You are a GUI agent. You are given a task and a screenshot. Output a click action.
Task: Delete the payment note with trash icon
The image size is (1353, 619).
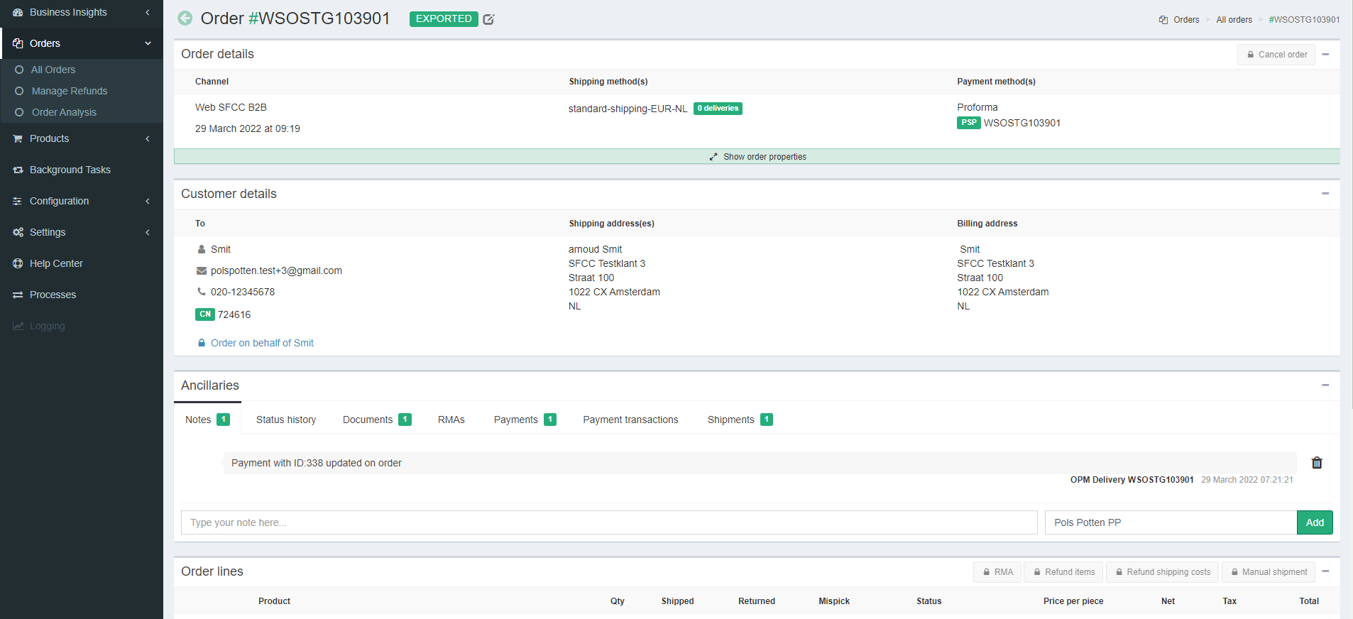coord(1316,463)
